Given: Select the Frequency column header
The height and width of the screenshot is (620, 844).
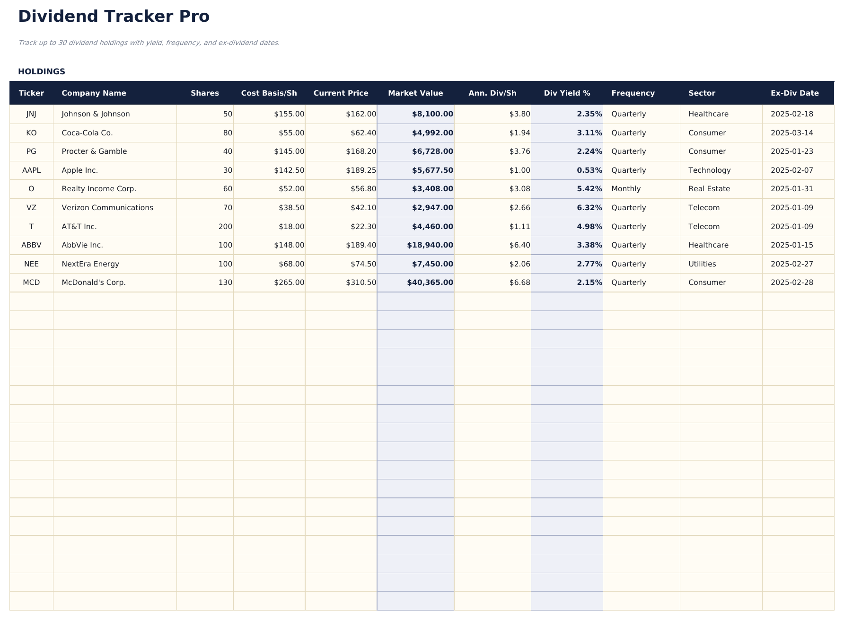Looking at the screenshot, I should coord(633,93).
